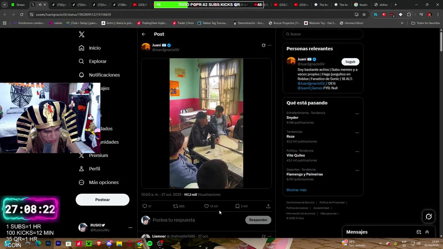The height and width of the screenshot is (249, 443).
Task: Click the Grok icon on Juani's post
Action: (263, 45)
